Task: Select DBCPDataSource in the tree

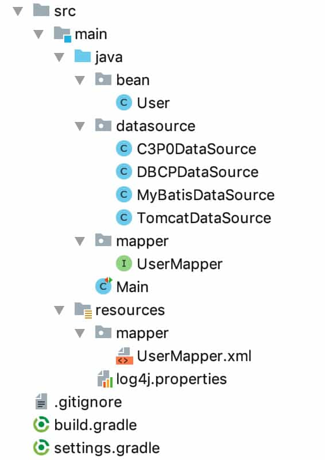Action: click(198, 172)
